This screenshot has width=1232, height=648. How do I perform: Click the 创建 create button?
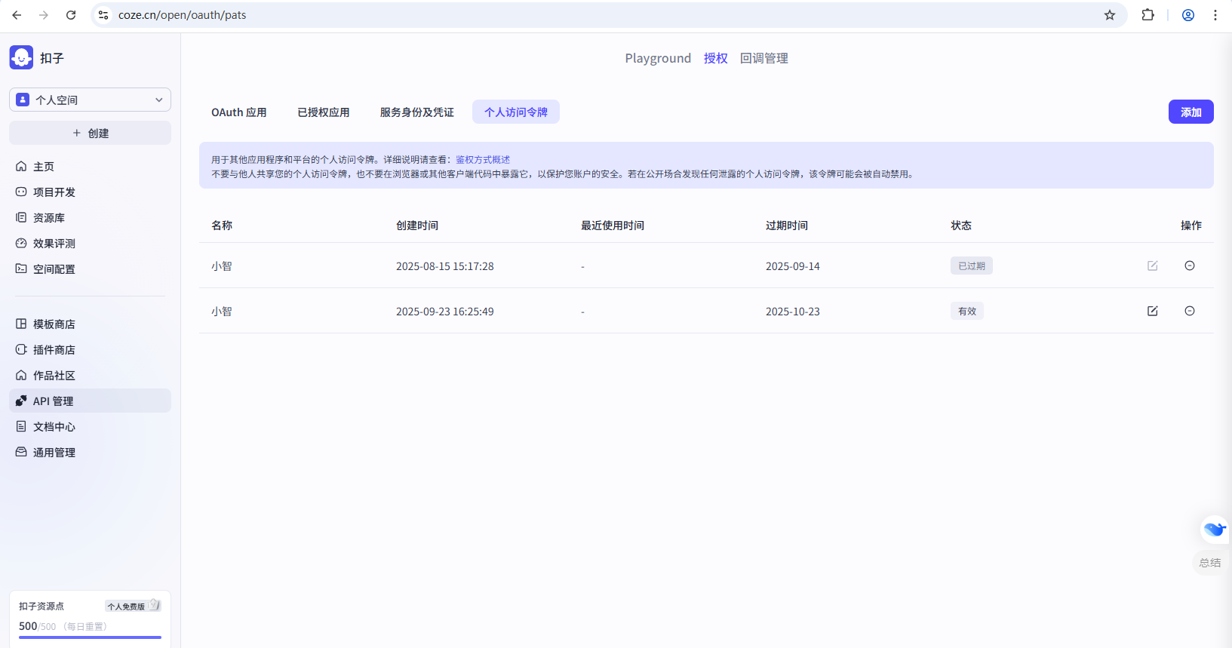tap(90, 133)
